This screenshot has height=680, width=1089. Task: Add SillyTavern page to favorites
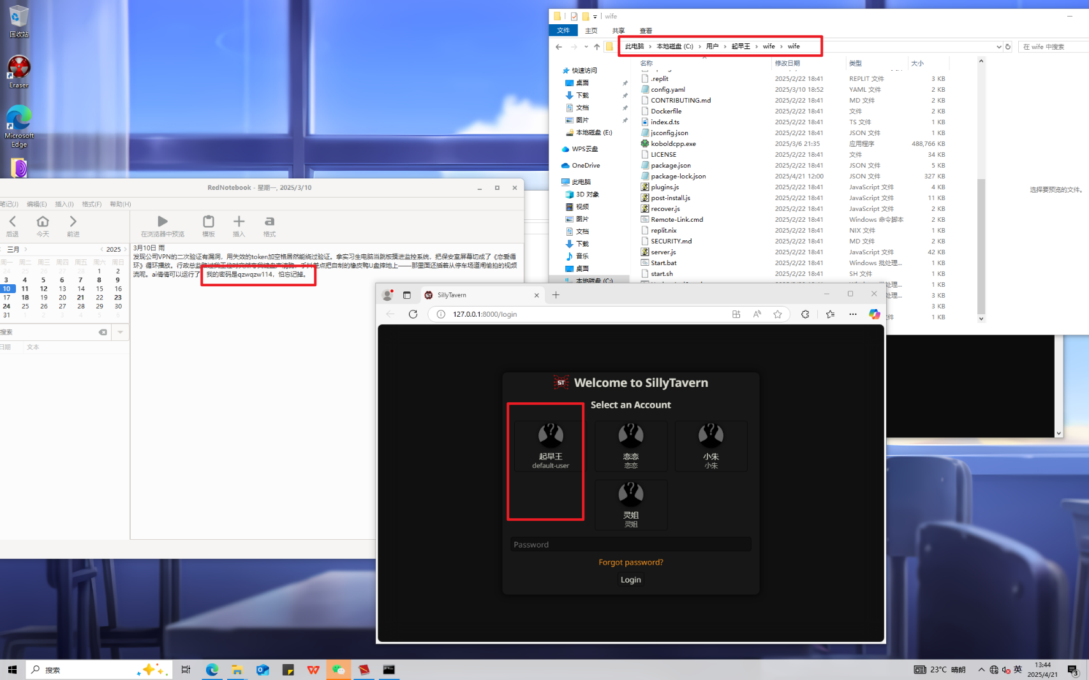(x=777, y=314)
